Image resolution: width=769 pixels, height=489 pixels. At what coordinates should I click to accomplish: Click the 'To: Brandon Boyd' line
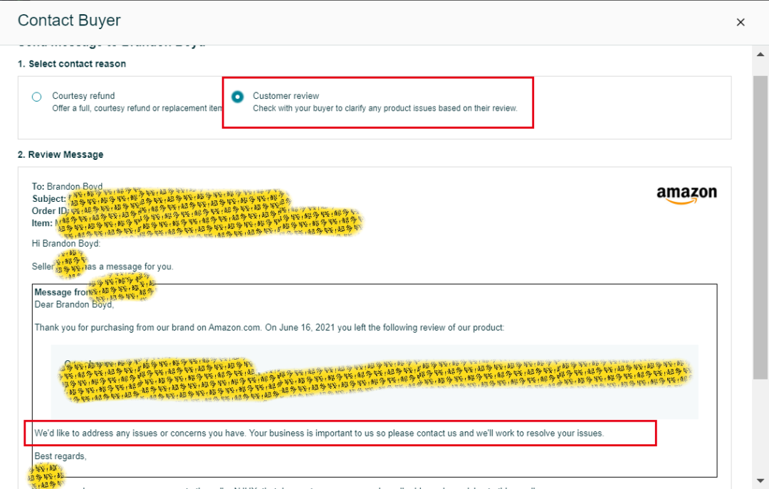67,186
